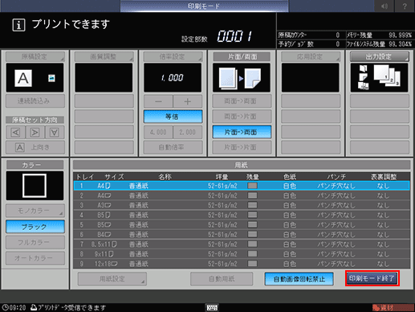The image size is (415, 312).
Task: Click 印刷モード終了 to exit print mode
Action: click(372, 278)
